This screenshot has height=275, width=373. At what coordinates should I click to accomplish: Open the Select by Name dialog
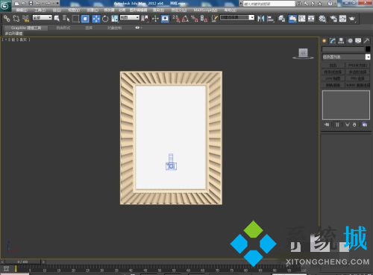click(x=66, y=19)
